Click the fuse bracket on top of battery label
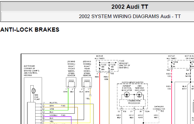This screenshot has width=194, height=124. click(x=124, y=64)
